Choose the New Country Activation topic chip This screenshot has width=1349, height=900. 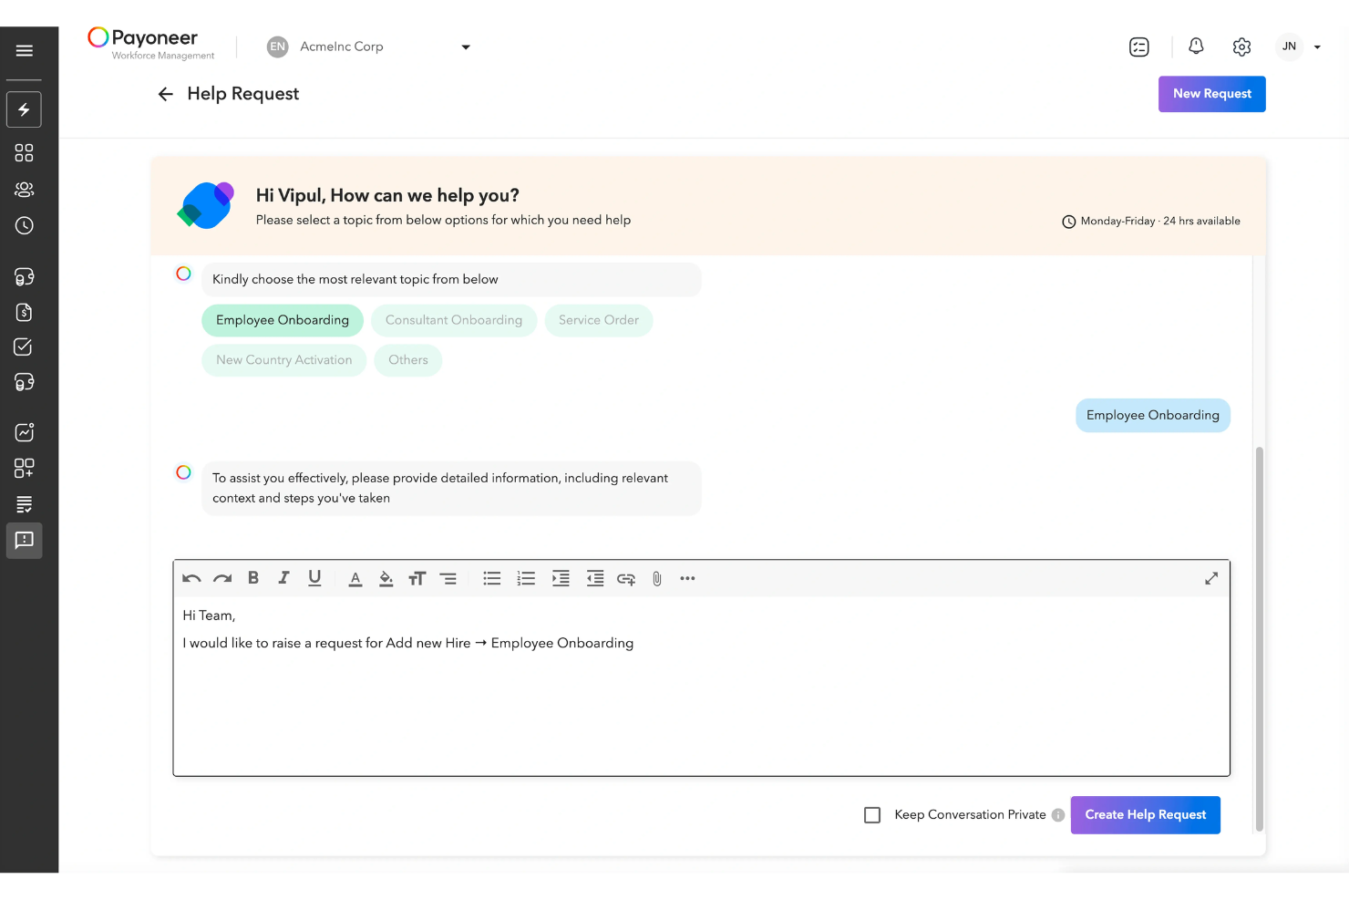pyautogui.click(x=284, y=360)
